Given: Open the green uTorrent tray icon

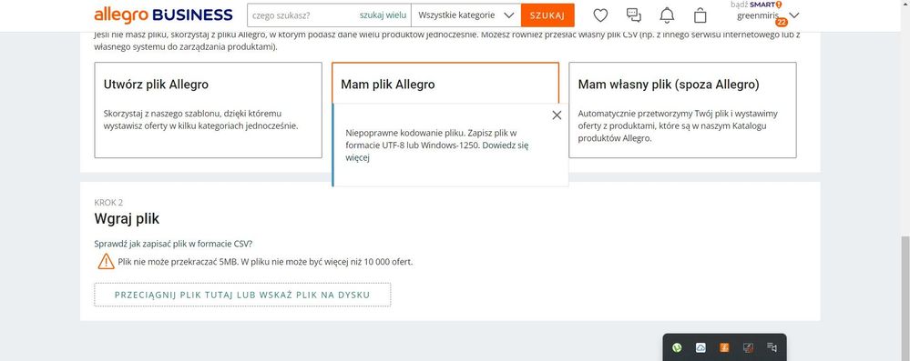Looking at the screenshot, I should [677, 347].
